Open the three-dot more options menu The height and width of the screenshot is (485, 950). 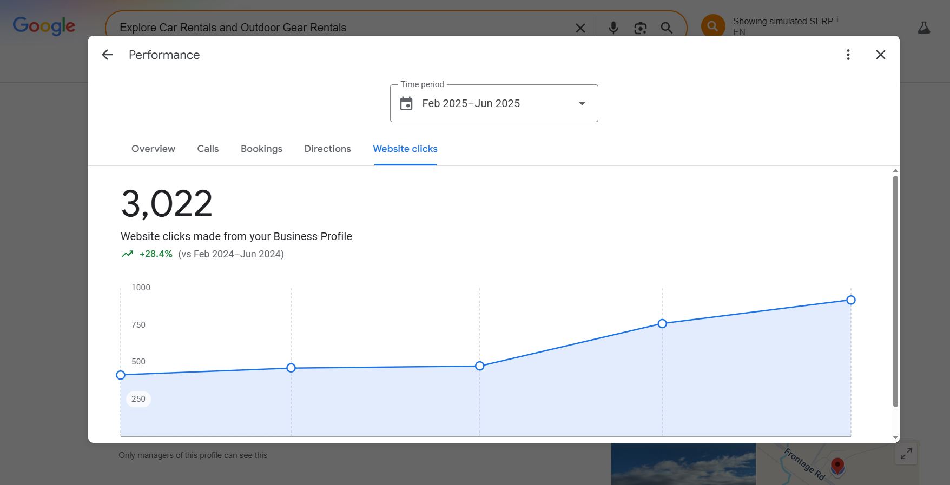click(848, 55)
